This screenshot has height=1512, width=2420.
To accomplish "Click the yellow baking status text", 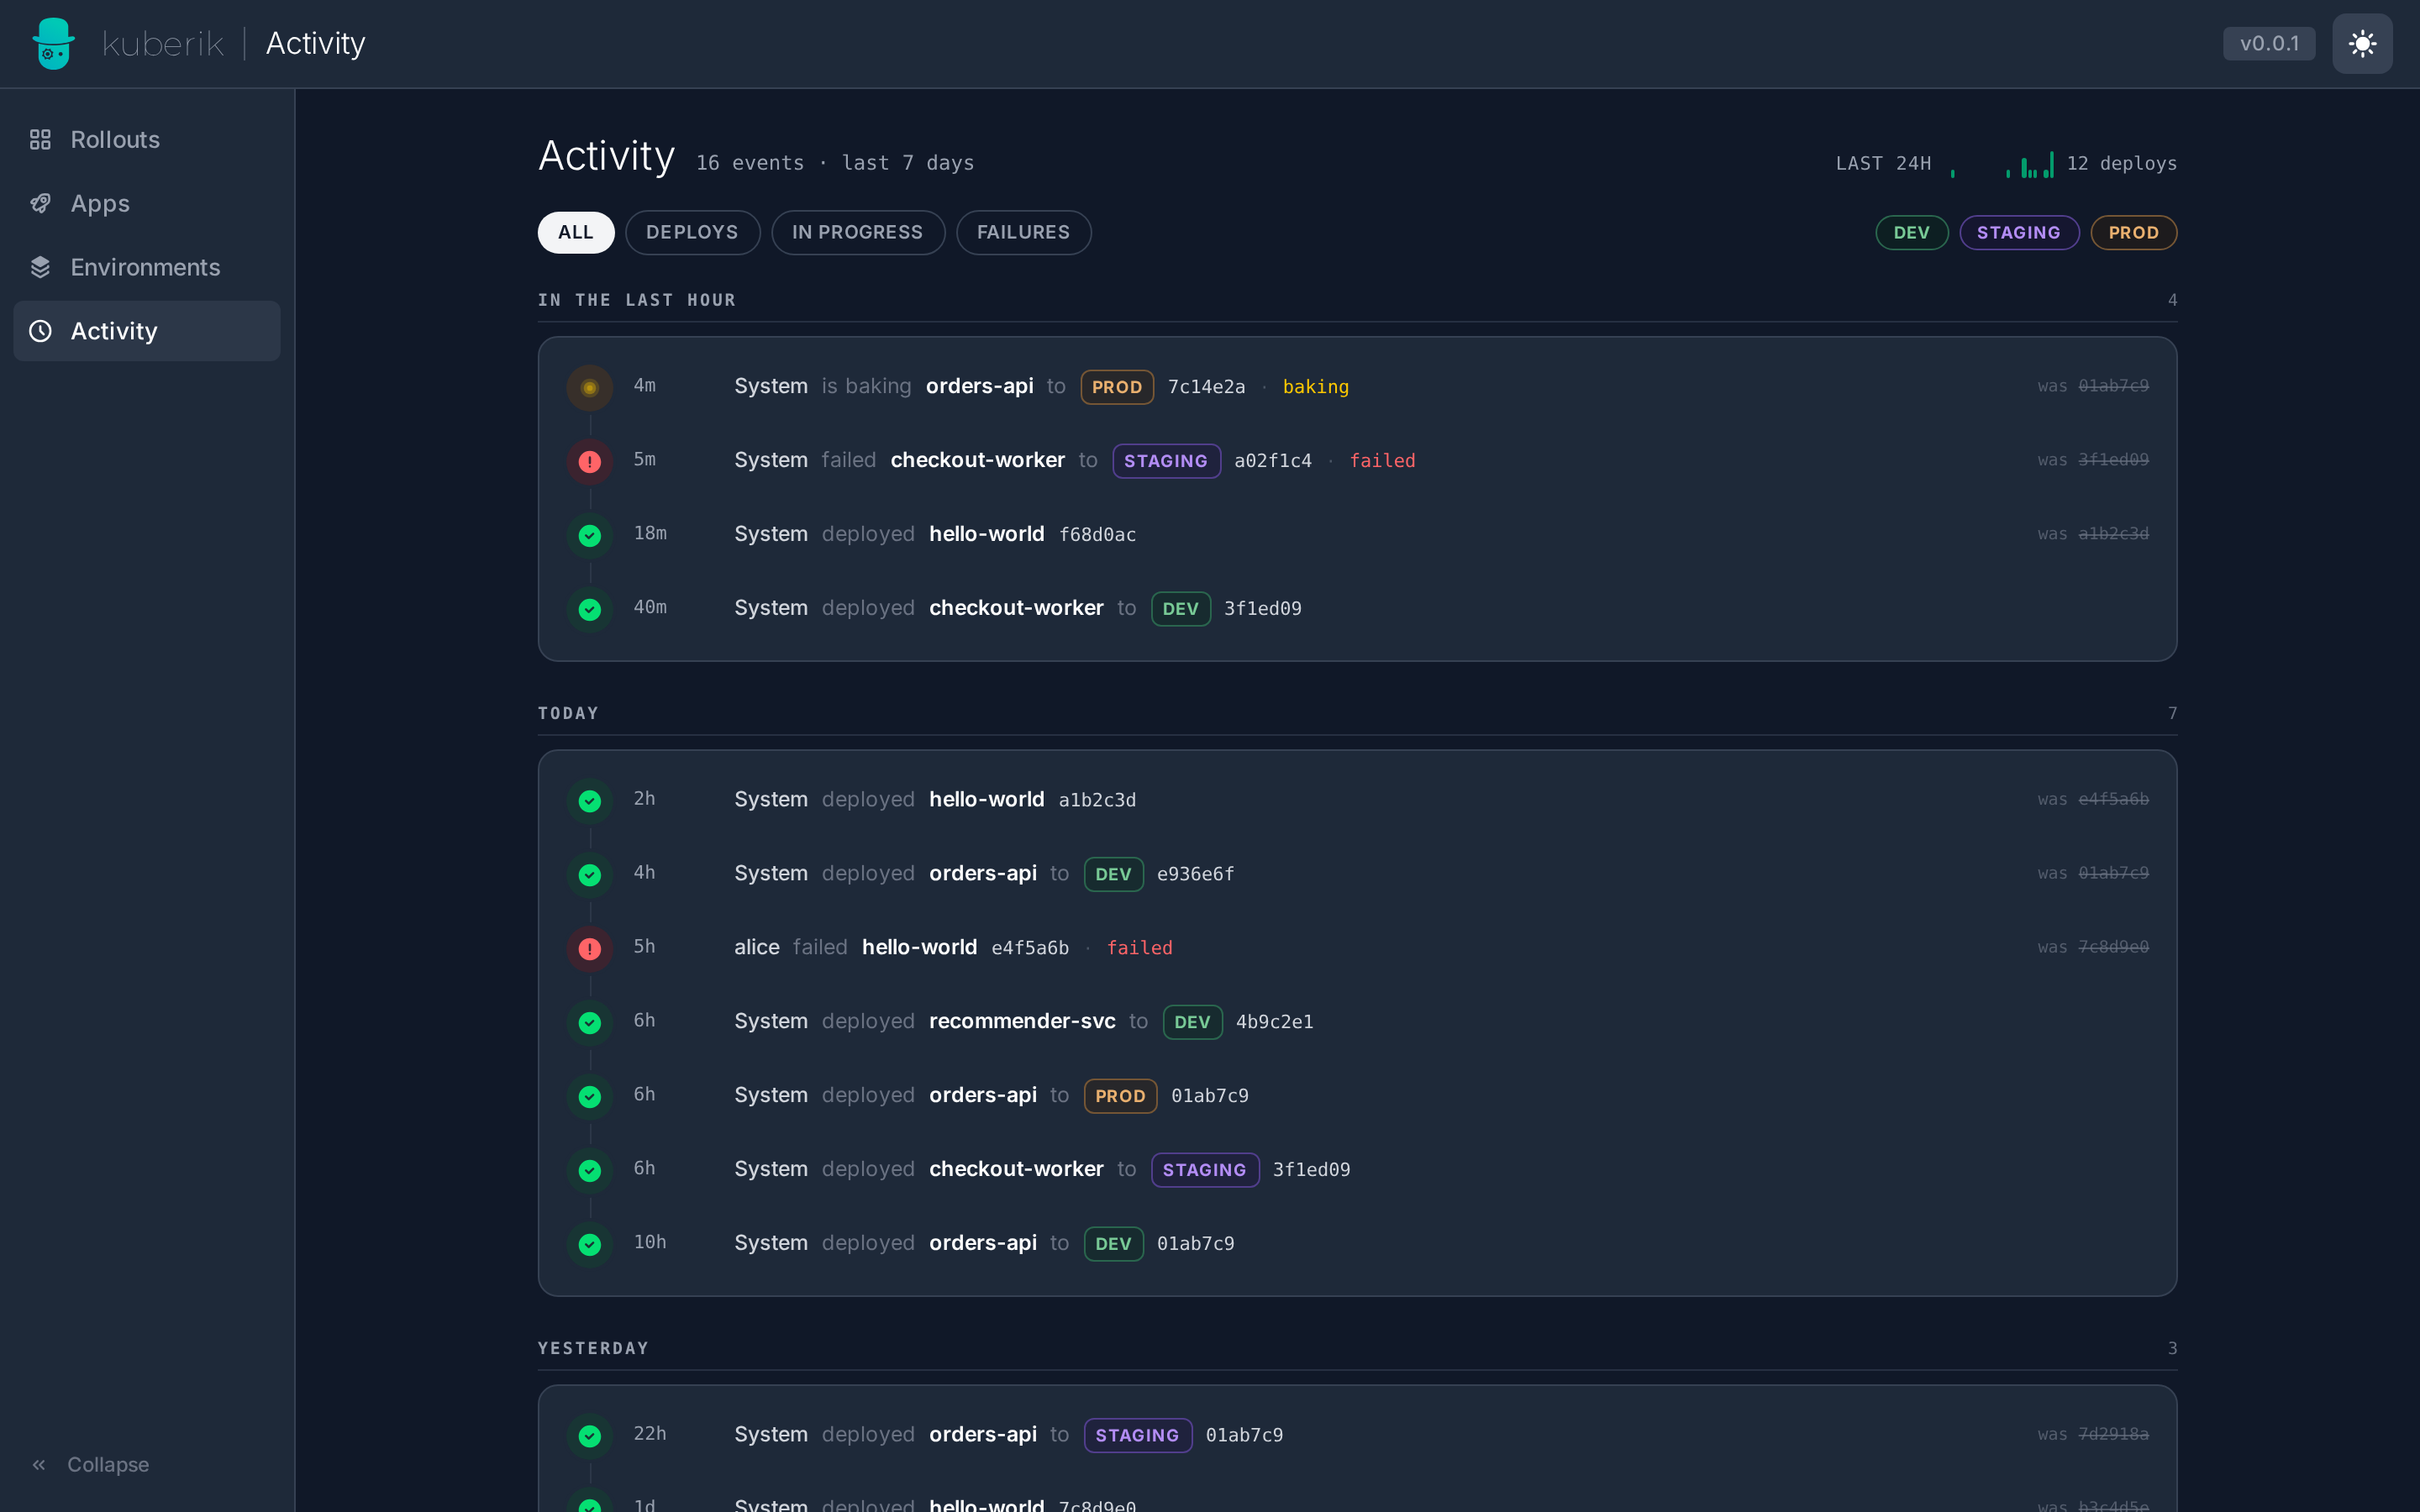I will click(x=1316, y=387).
